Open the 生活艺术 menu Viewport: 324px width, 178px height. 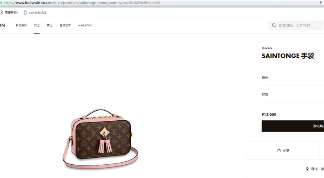pos(65,25)
